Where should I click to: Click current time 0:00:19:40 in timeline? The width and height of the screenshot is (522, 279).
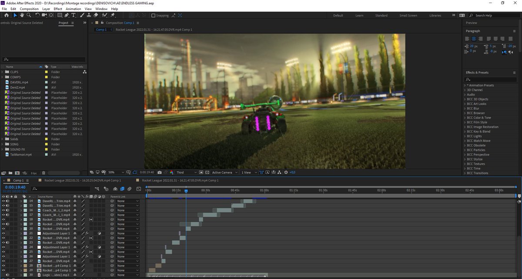click(x=15, y=187)
